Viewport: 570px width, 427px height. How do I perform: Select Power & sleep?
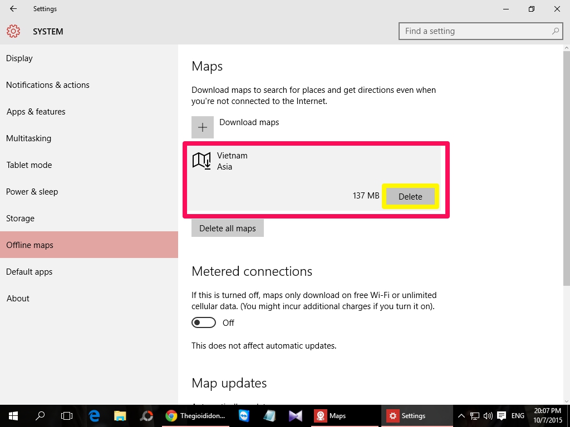(x=89, y=192)
